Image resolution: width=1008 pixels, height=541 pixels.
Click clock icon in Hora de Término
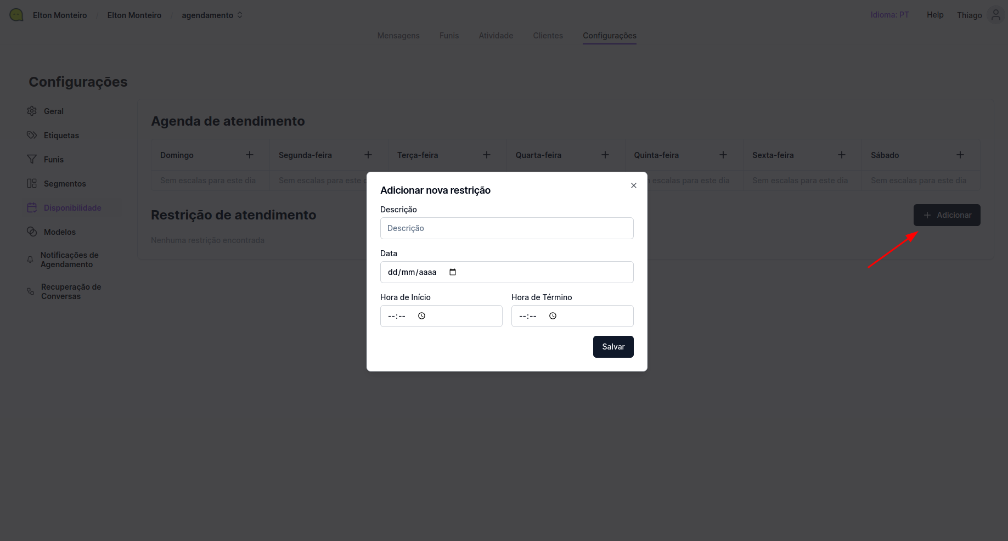click(553, 316)
